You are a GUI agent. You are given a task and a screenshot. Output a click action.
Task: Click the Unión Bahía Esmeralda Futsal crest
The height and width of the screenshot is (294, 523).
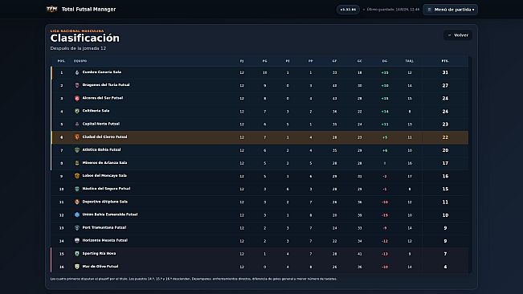pos(77,214)
